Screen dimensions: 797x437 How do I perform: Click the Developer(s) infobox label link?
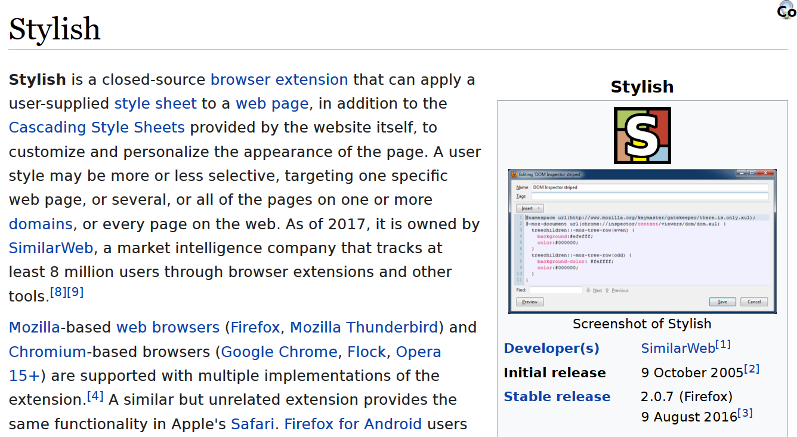point(552,349)
